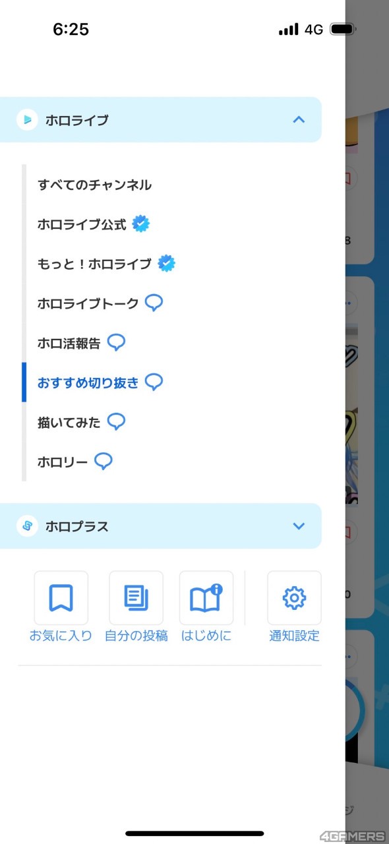Open 通知設定 gear icon

294,598
